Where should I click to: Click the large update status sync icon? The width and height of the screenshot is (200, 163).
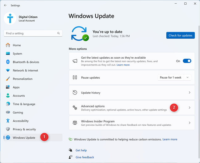(x=80, y=34)
